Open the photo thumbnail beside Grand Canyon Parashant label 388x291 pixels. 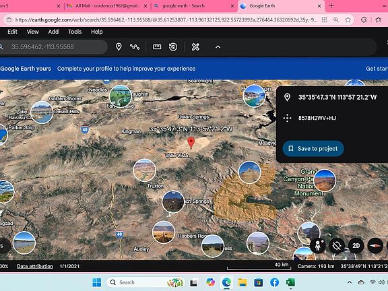coord(325,181)
